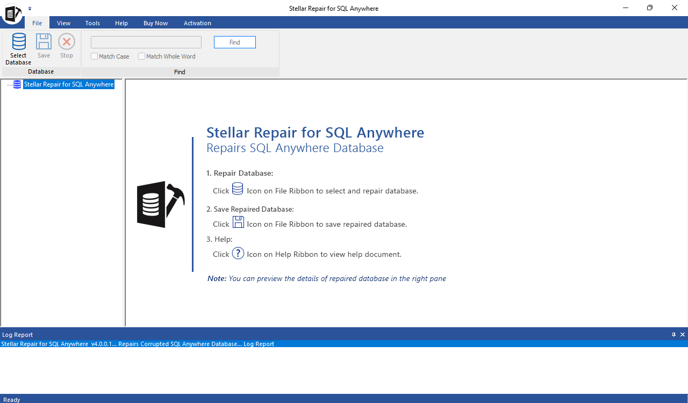
Task: Pin the Log Report panel
Action: pyautogui.click(x=674, y=335)
